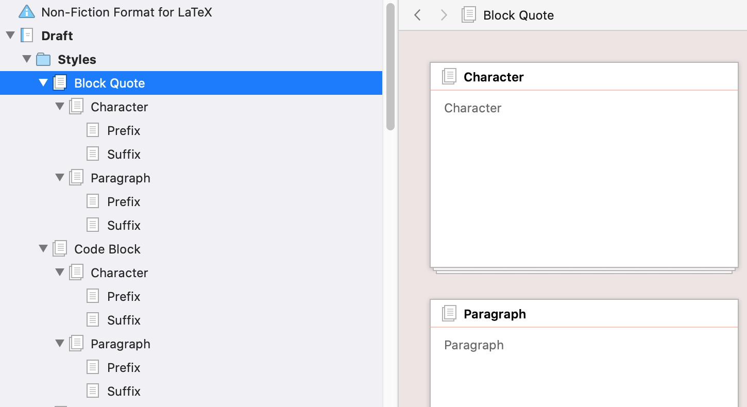The height and width of the screenshot is (407, 747).
Task: Collapse the selected Block Quote triangle
Action: 43,83
